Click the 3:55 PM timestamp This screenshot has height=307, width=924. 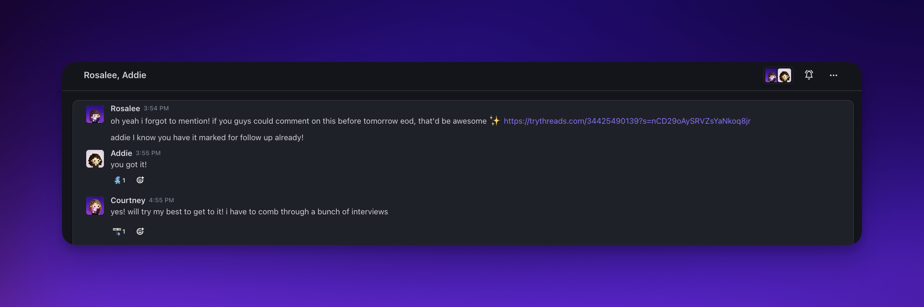[148, 153]
